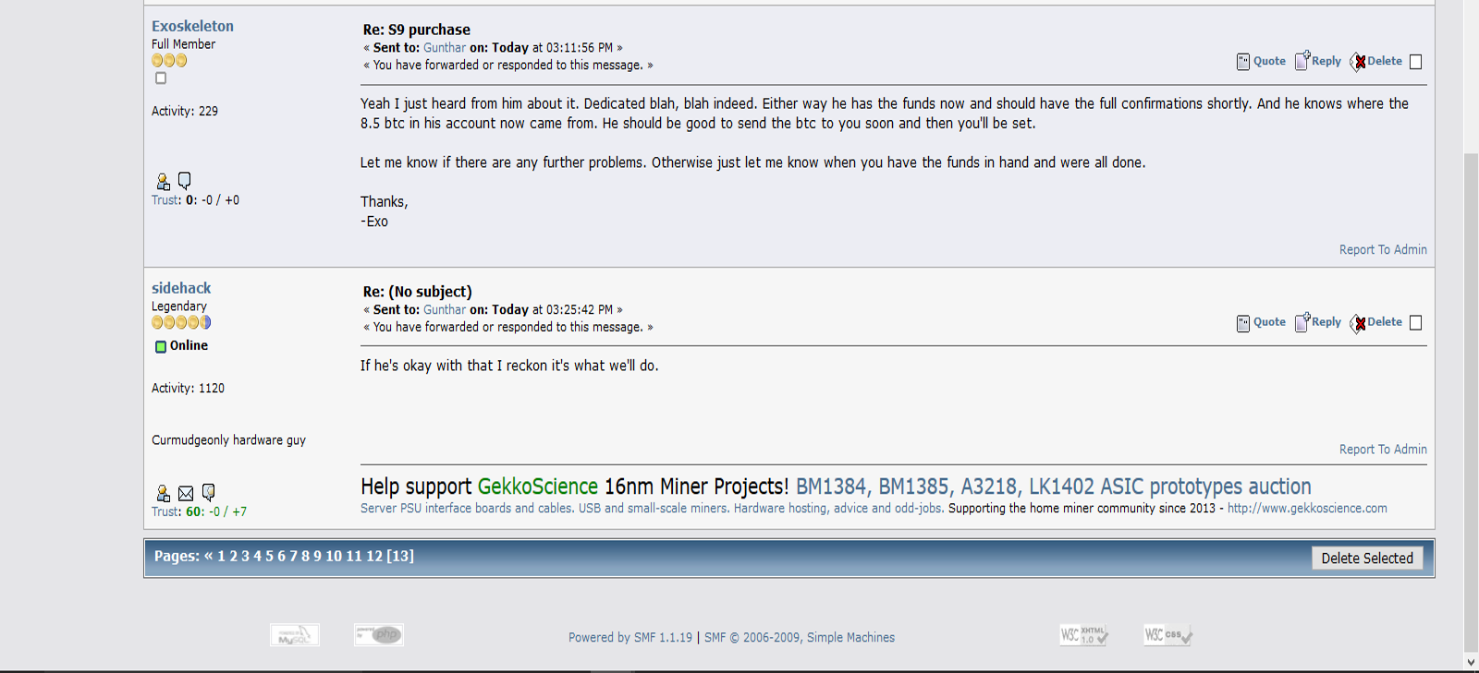Click the previous page « arrow

pos(208,556)
